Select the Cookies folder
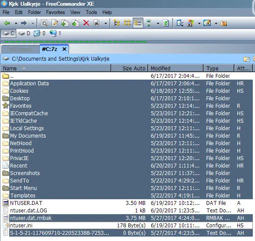The width and height of the screenshot is (255, 241). pos(127,91)
